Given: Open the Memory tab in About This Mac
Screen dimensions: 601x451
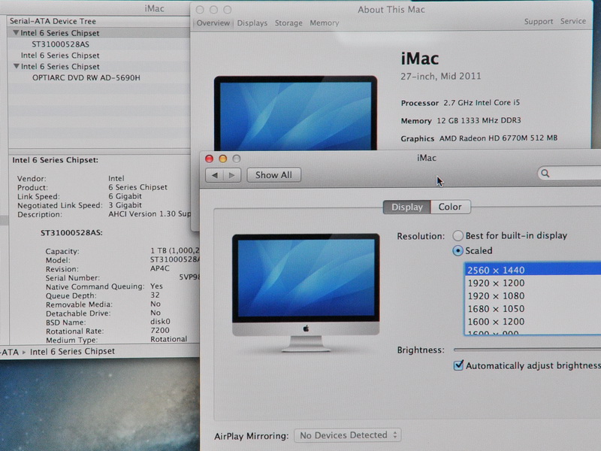Looking at the screenshot, I should (325, 23).
